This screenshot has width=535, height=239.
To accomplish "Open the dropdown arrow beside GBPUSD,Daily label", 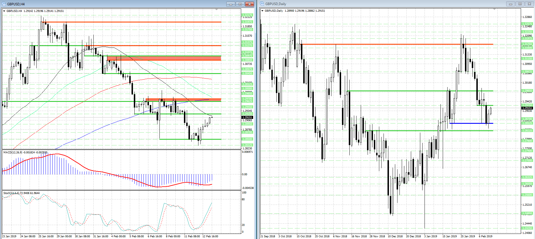I will coord(263,11).
